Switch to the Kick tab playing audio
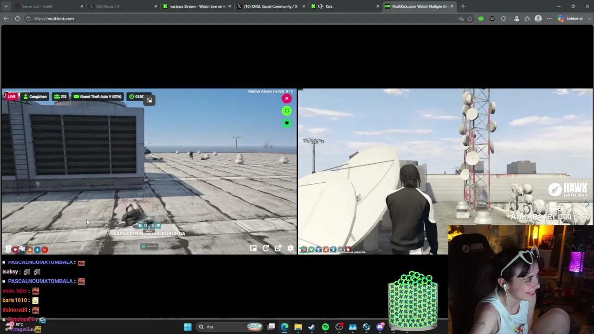The width and height of the screenshot is (594, 334). (x=345, y=6)
